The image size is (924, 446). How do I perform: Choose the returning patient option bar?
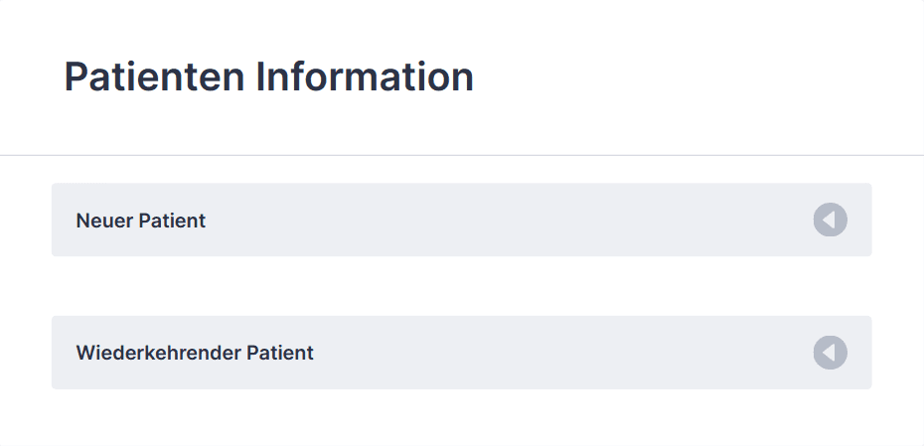tap(461, 353)
